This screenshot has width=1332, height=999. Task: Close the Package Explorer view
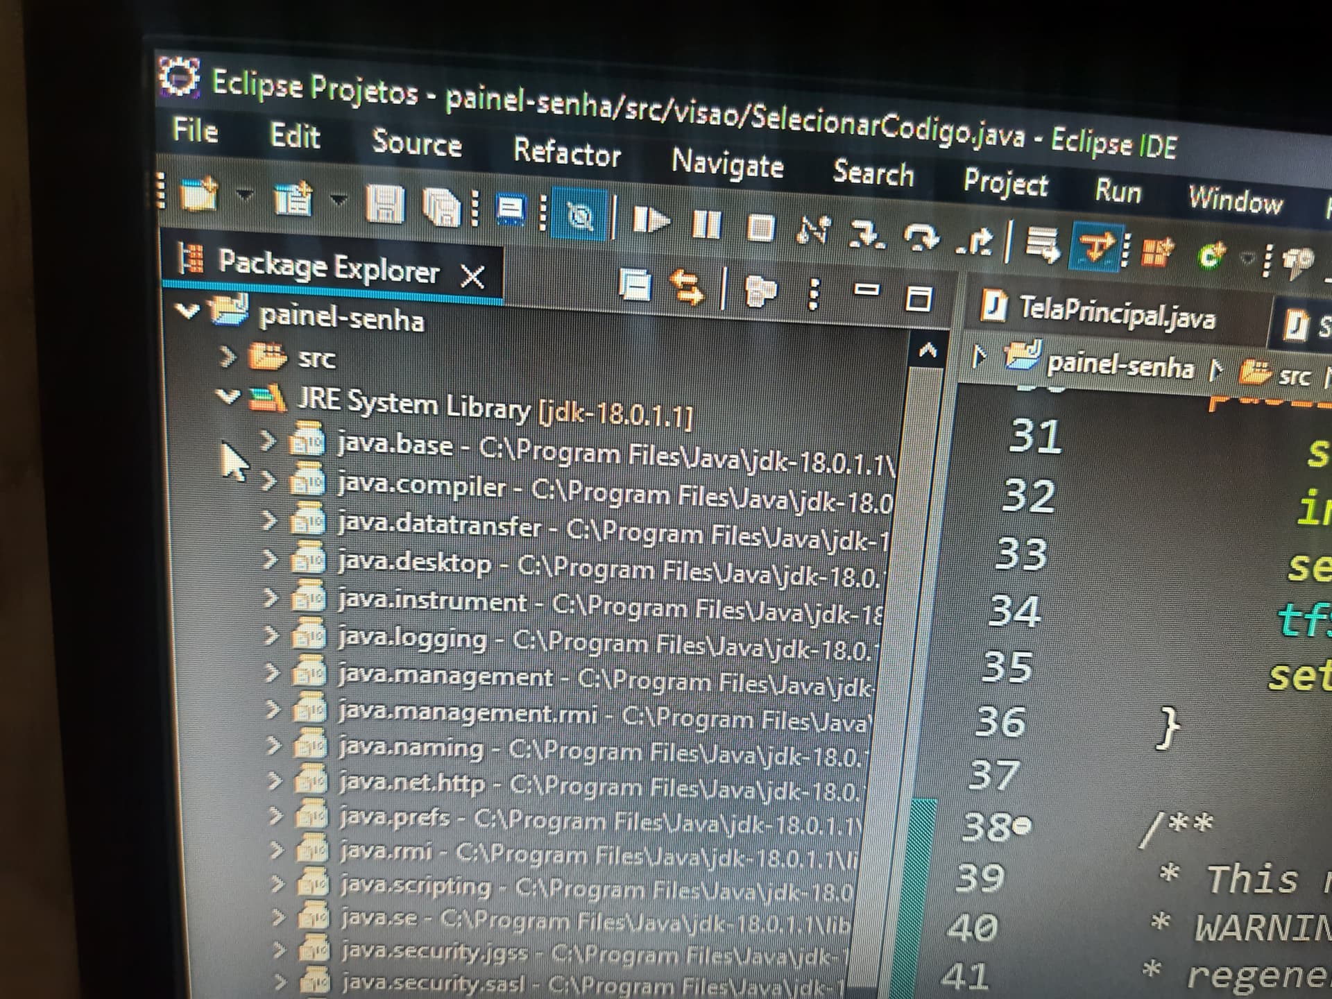tap(472, 277)
